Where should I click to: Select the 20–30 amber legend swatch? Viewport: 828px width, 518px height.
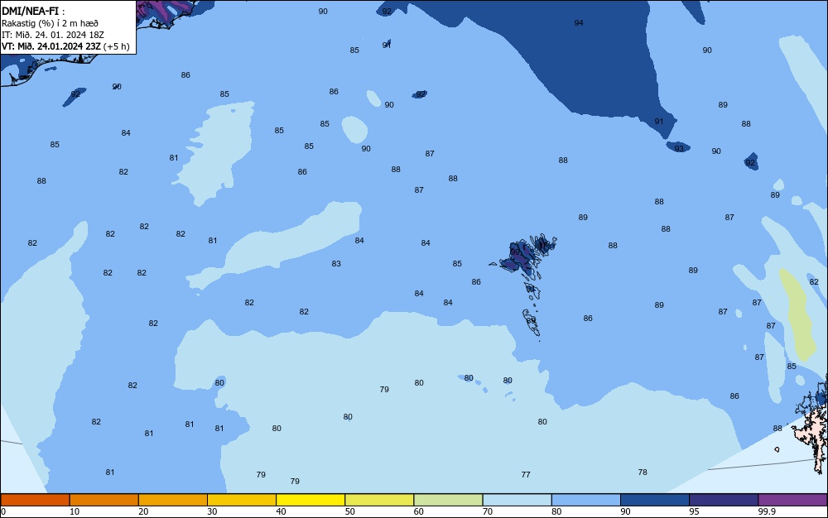[173, 500]
